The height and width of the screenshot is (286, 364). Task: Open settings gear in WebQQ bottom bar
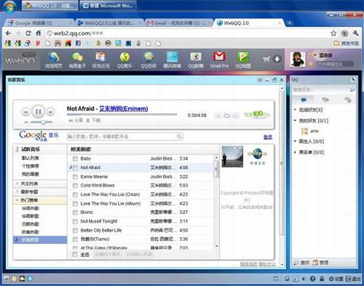pos(336,278)
